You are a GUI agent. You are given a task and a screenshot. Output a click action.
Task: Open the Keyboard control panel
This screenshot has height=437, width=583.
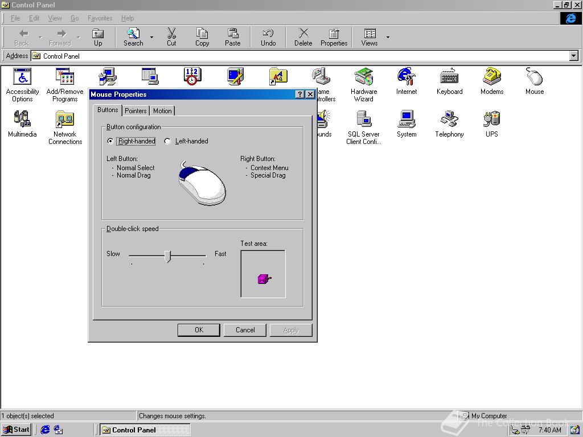(x=449, y=78)
